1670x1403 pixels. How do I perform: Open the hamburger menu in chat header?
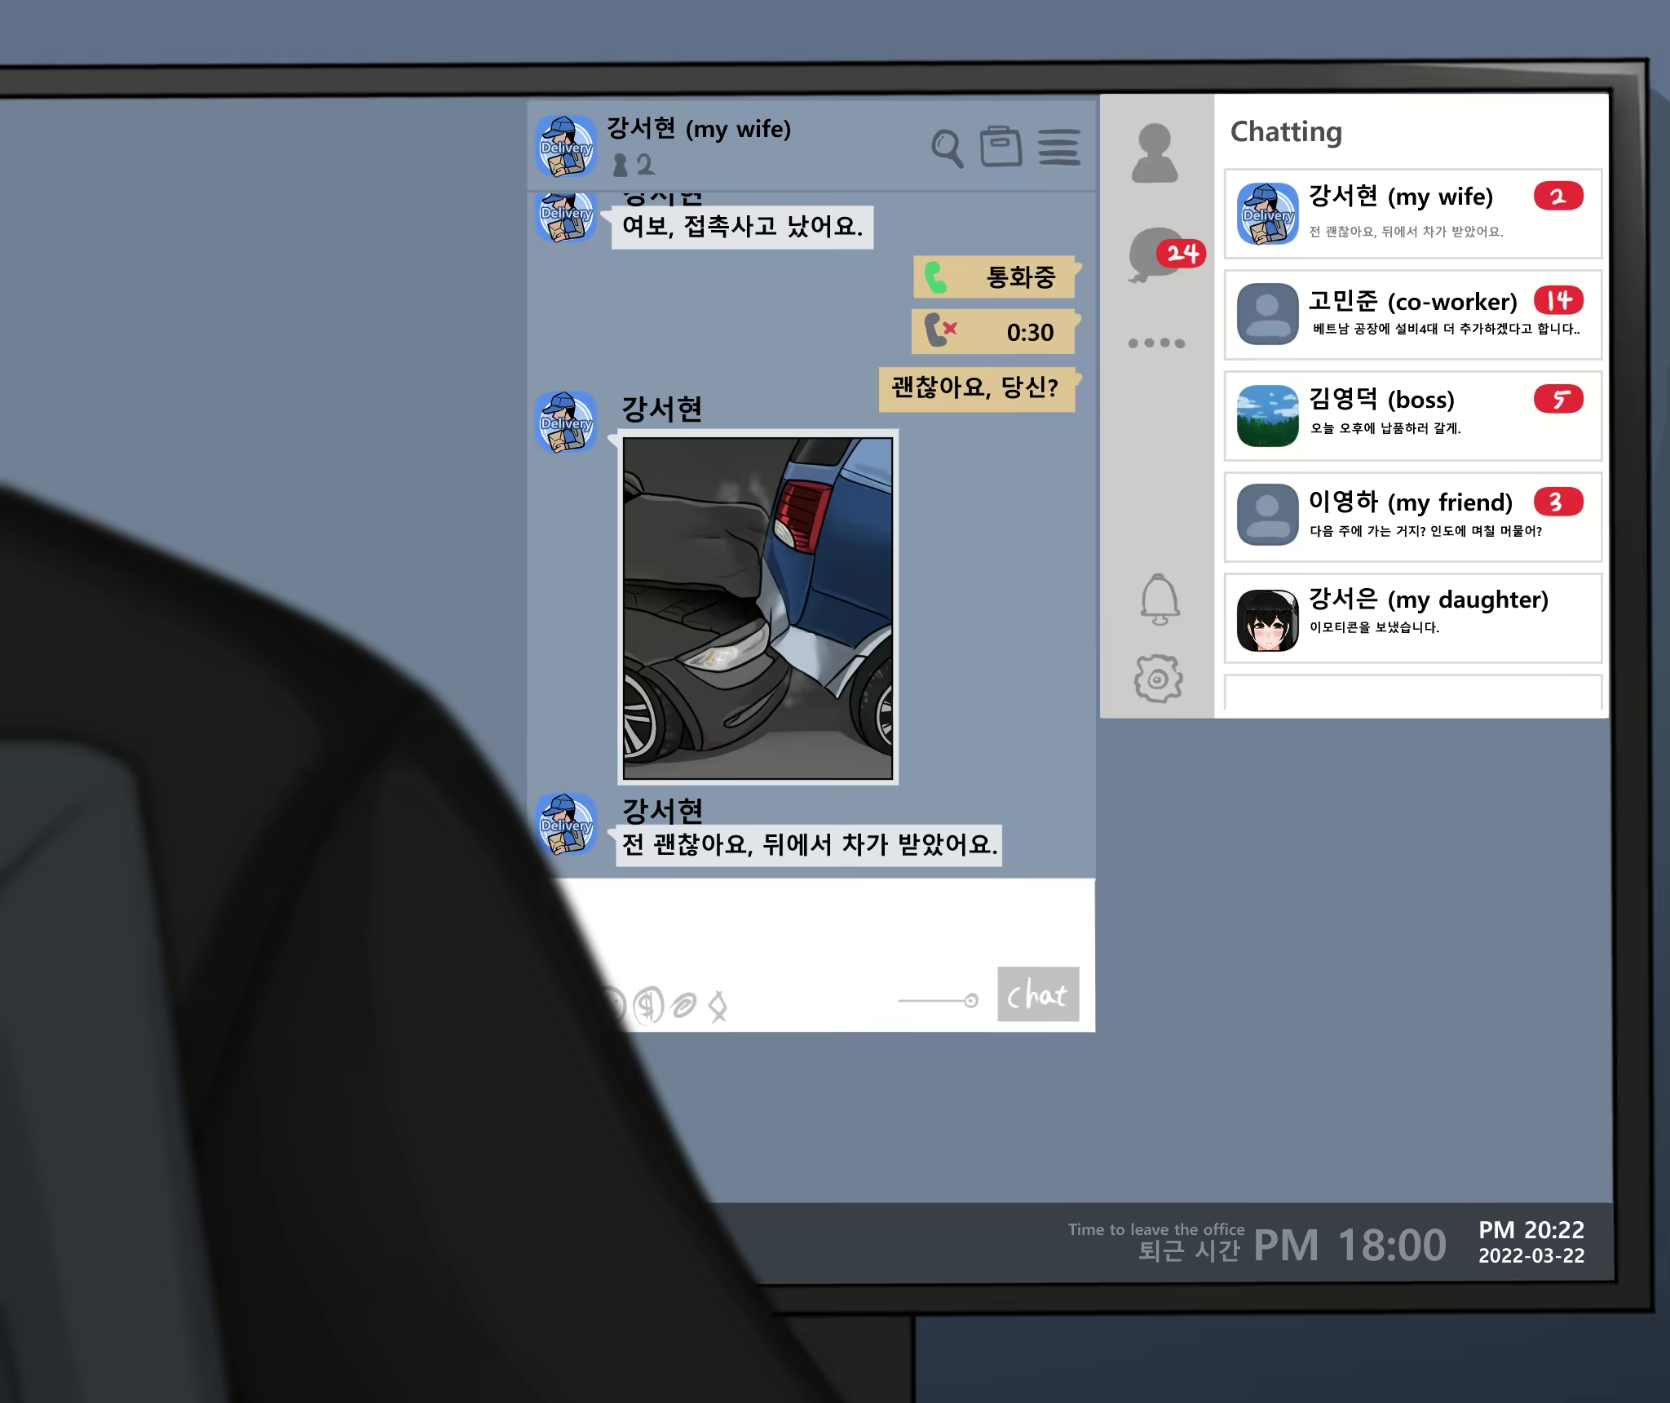pos(1058,148)
